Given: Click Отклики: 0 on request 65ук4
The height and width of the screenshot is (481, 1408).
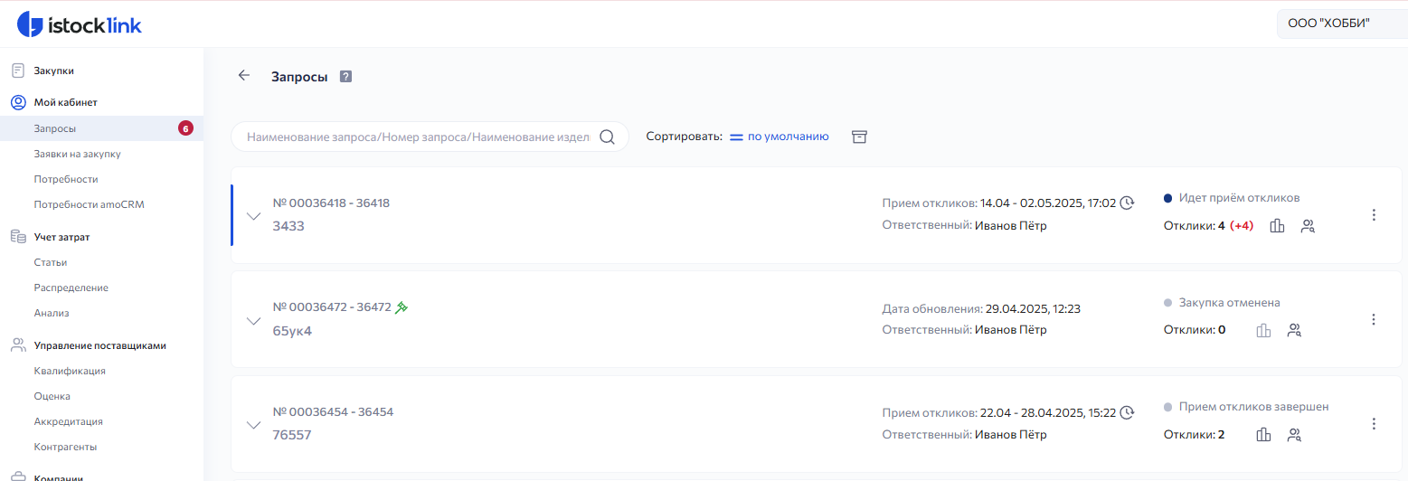Looking at the screenshot, I should pos(1195,330).
